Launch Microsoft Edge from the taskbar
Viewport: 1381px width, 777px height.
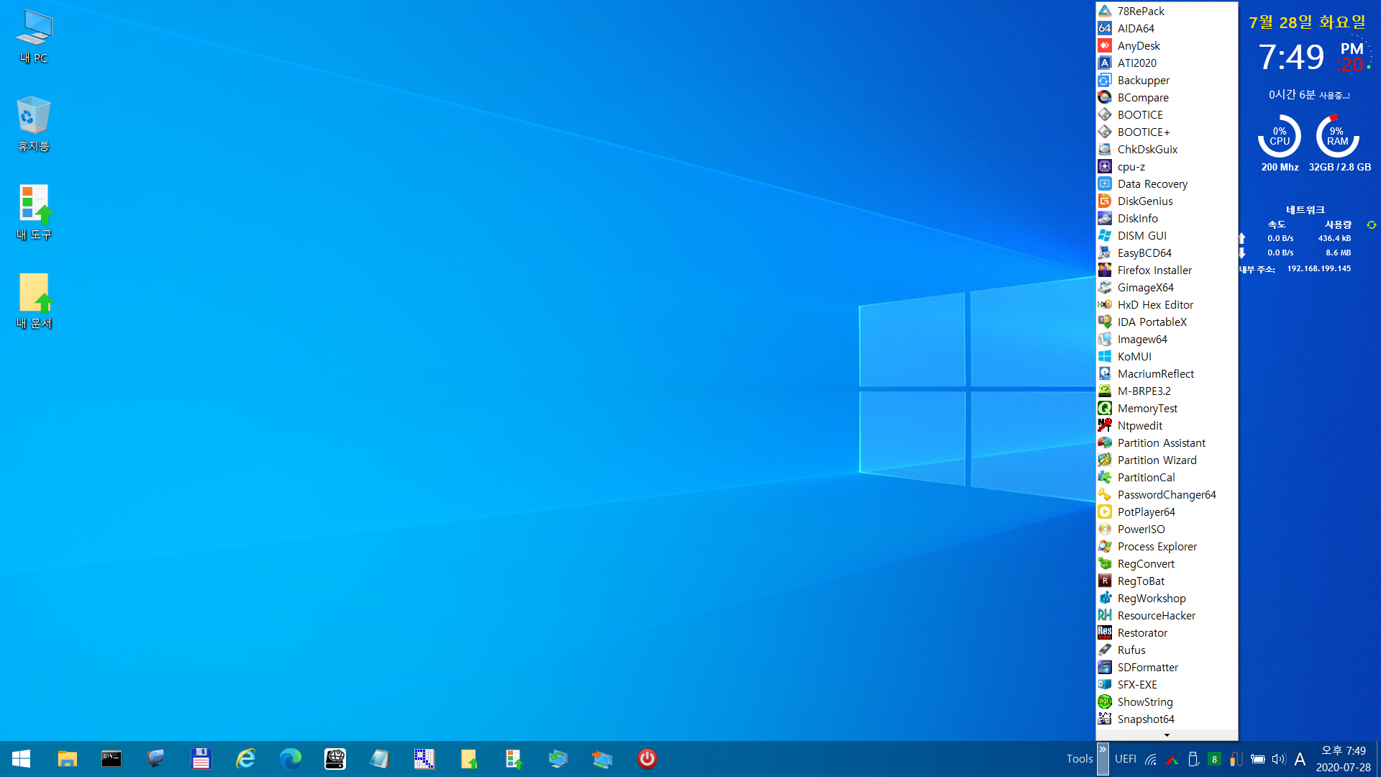pos(290,759)
